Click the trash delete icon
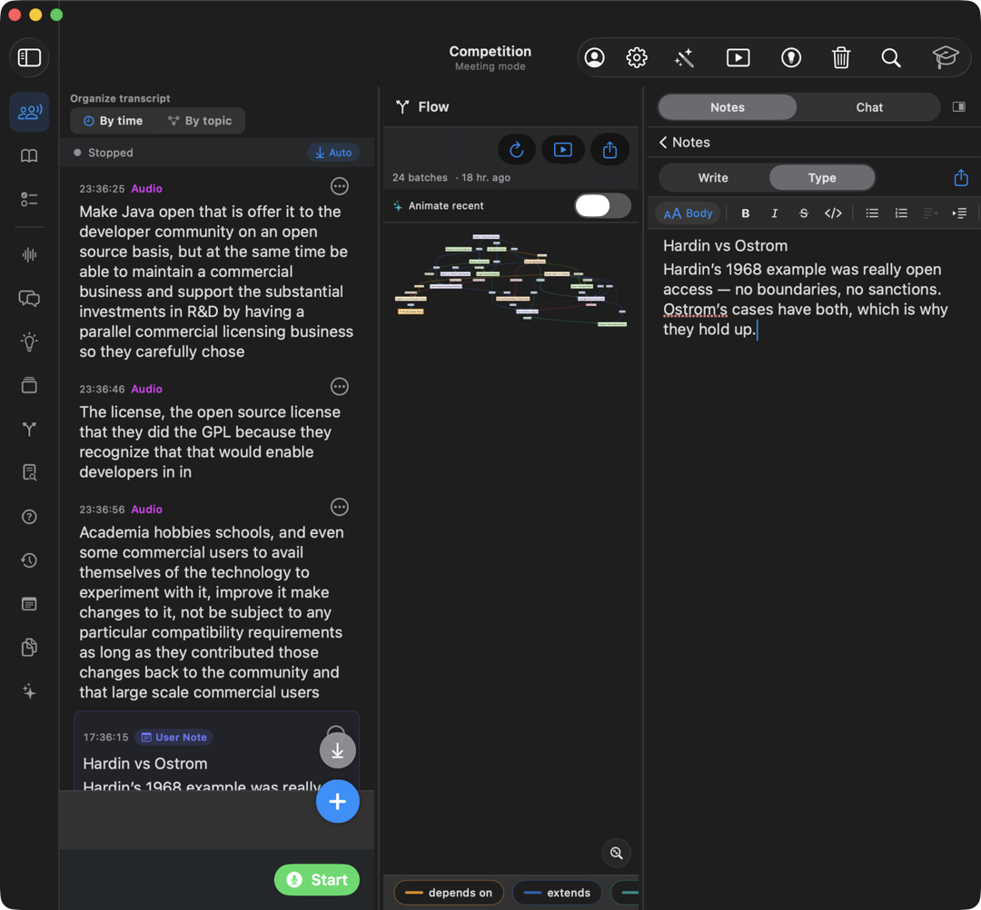 [x=841, y=57]
